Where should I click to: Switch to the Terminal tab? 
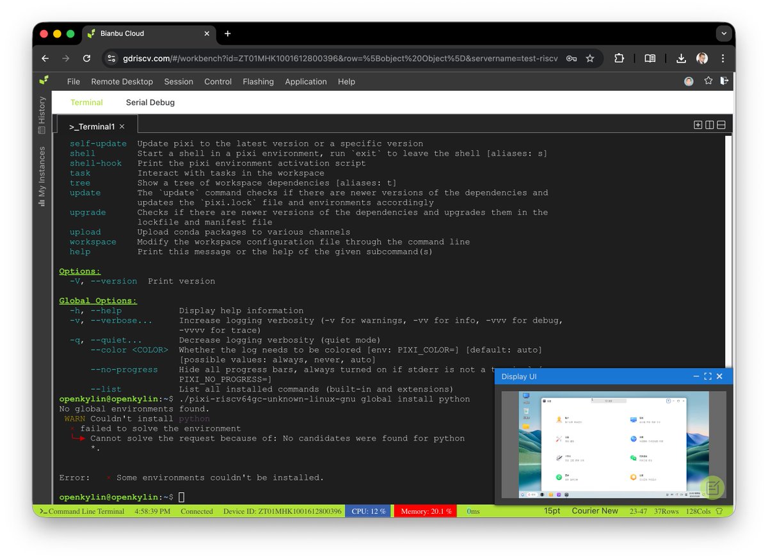pos(86,102)
